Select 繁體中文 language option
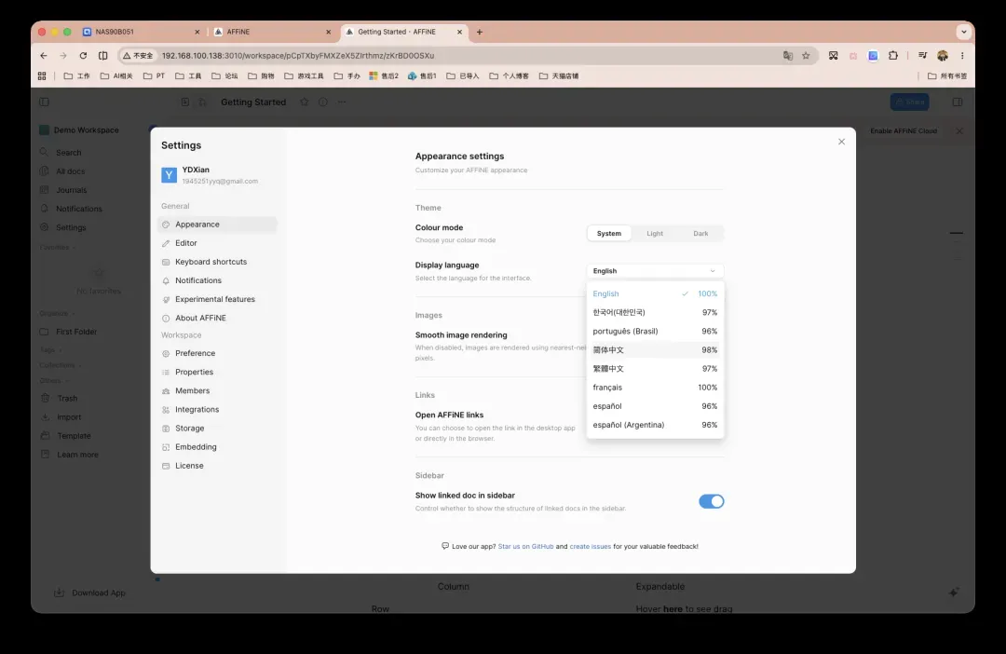This screenshot has width=1006, height=654. (x=655, y=368)
